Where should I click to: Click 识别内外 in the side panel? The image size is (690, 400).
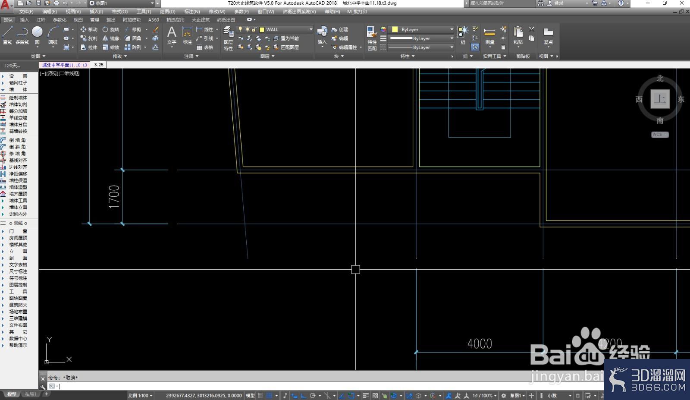click(x=18, y=214)
